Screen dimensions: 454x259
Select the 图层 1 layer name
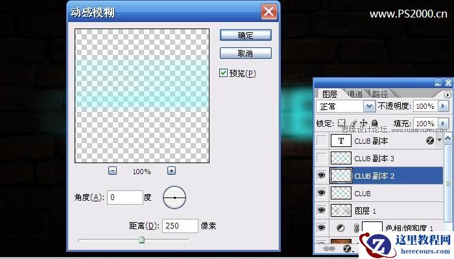(x=365, y=210)
